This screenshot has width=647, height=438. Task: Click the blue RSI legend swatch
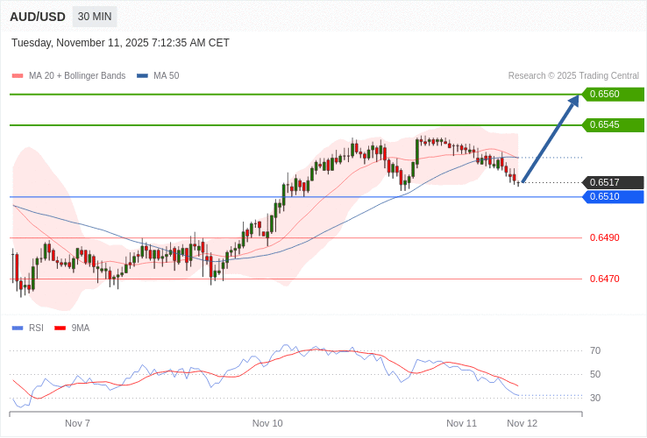[x=18, y=328]
